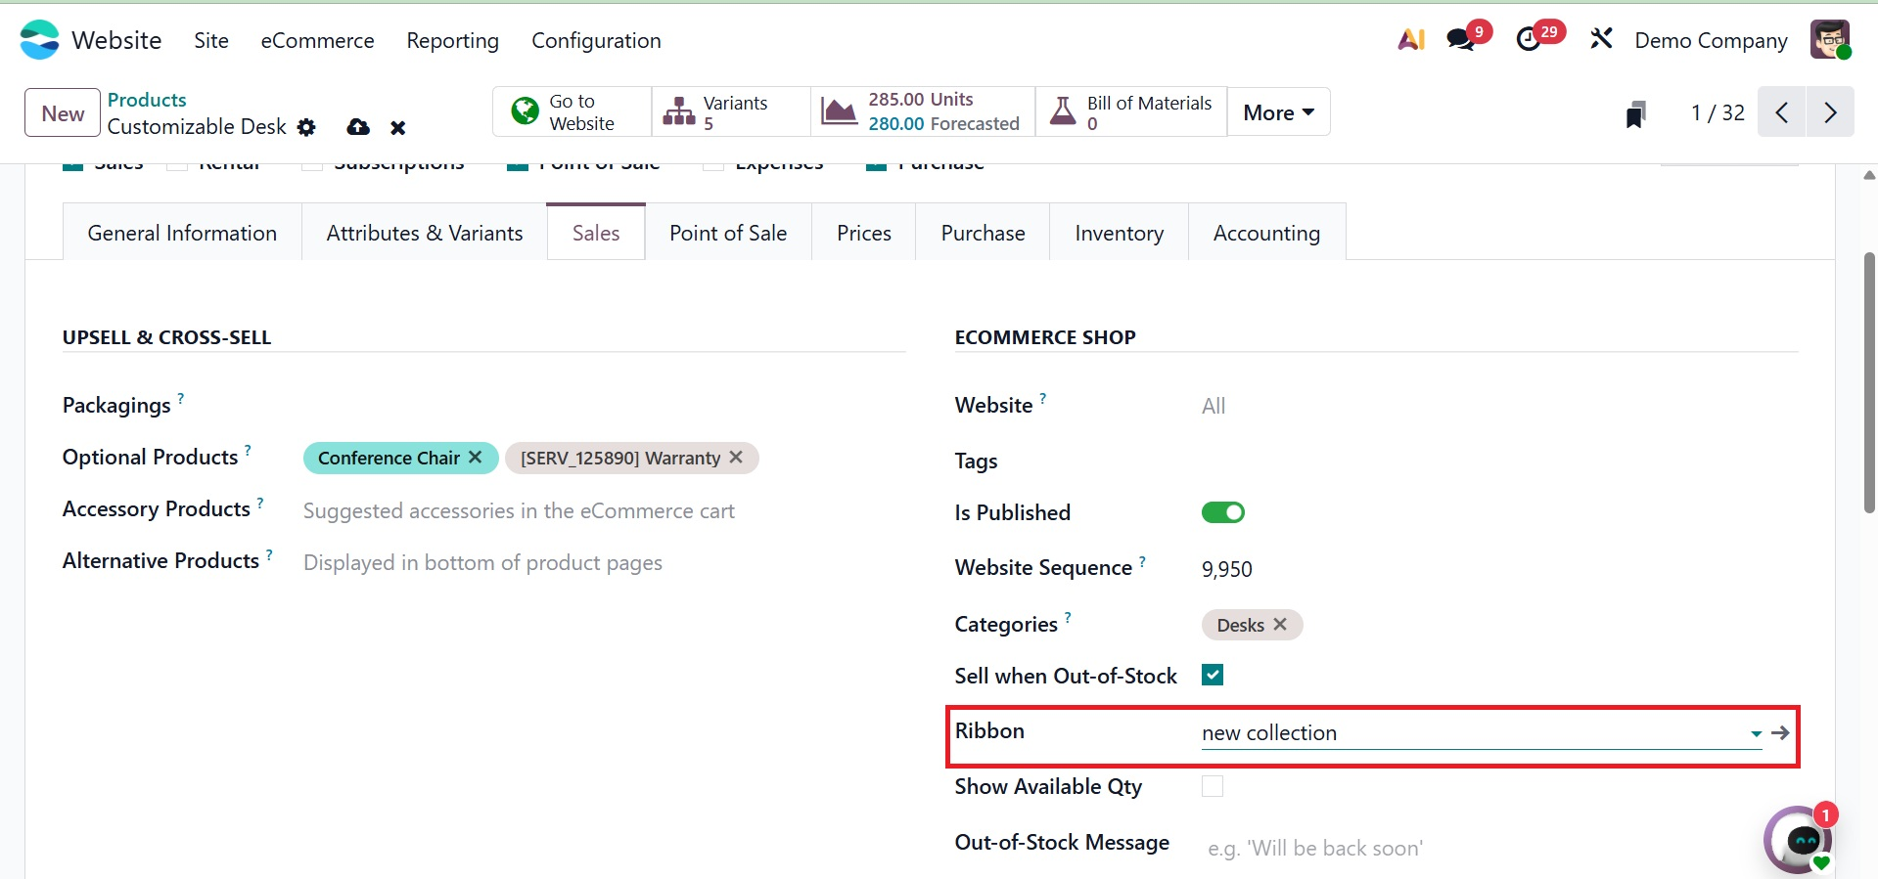This screenshot has width=1878, height=879.
Task: Open the eCommerce menu
Action: 317,40
